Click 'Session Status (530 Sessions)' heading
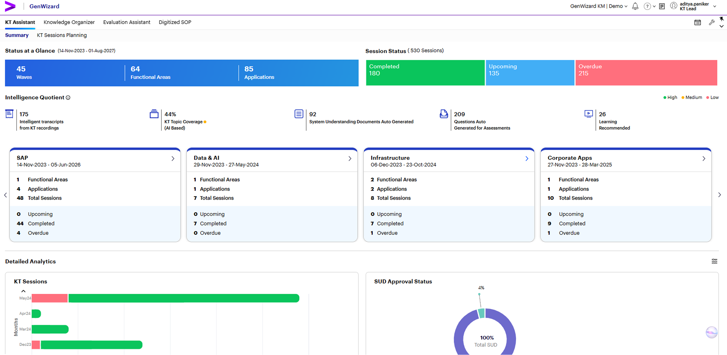727x355 pixels. coord(404,51)
